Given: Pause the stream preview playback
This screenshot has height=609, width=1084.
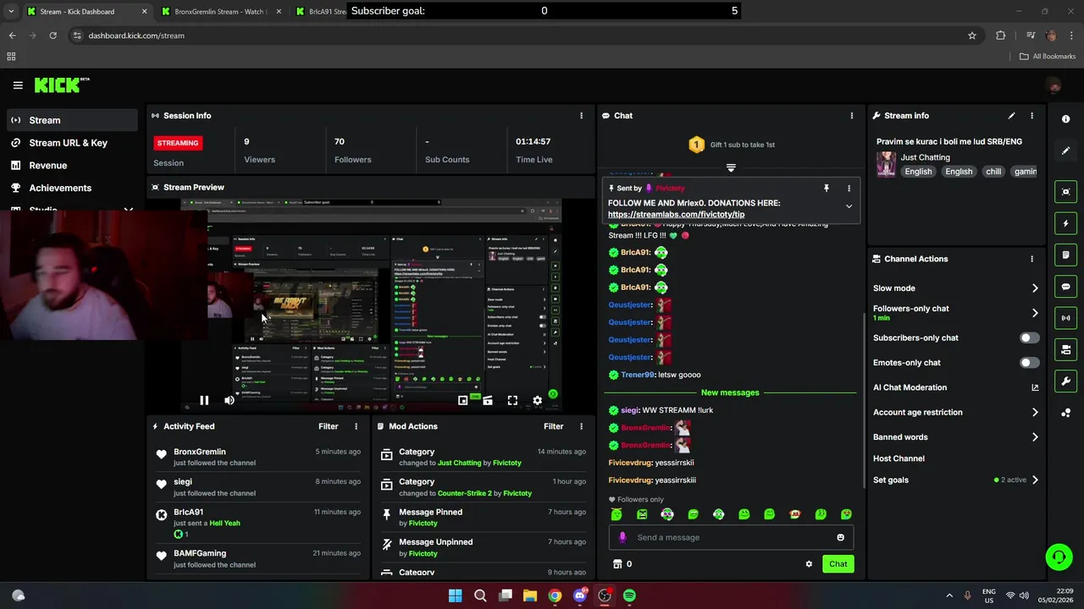Looking at the screenshot, I should pos(204,401).
